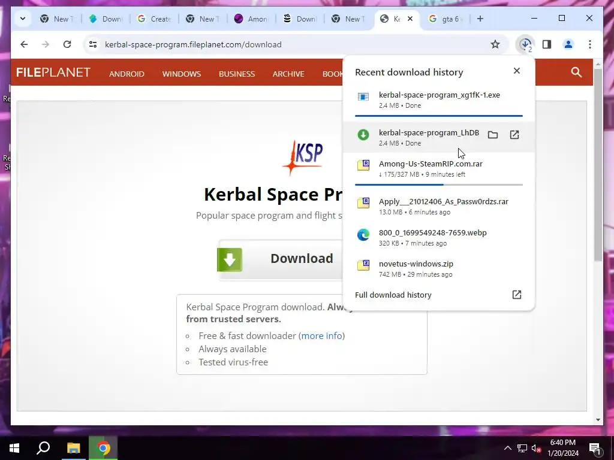Close the Recent download history popup
Image resolution: width=614 pixels, height=460 pixels.
click(x=516, y=71)
